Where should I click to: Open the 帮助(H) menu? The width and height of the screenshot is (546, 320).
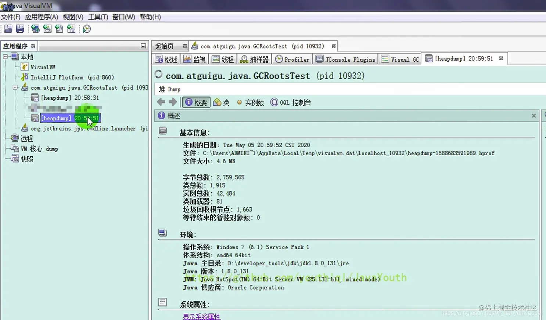[150, 17]
